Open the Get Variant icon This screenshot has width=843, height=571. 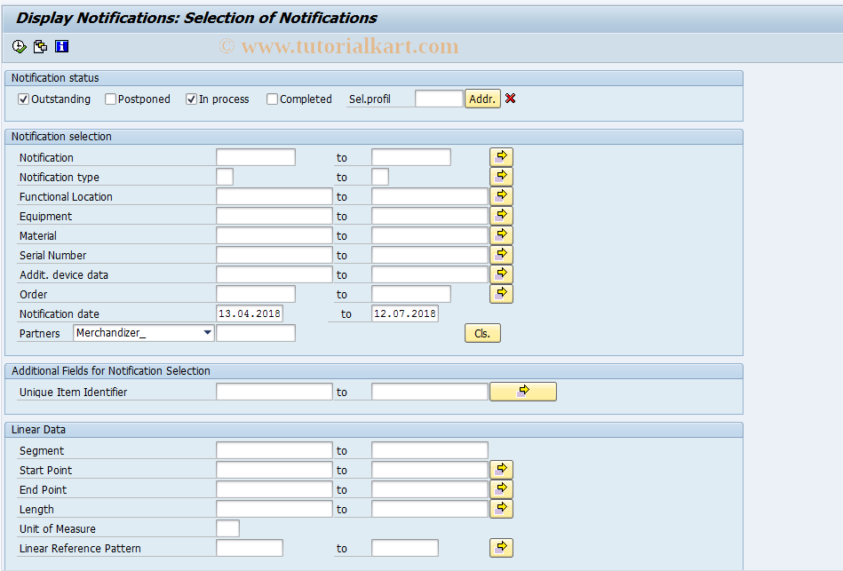point(40,46)
